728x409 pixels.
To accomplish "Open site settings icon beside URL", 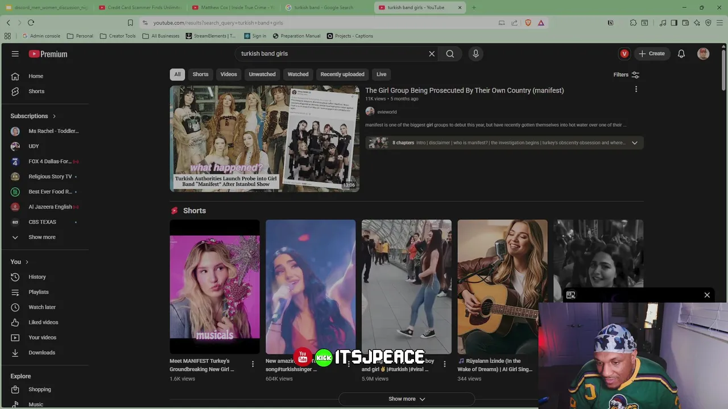I will pos(145,23).
